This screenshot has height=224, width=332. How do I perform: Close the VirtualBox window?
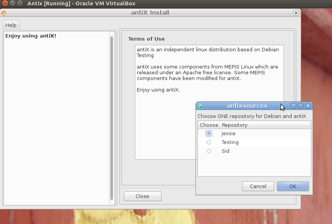tap(5, 3)
